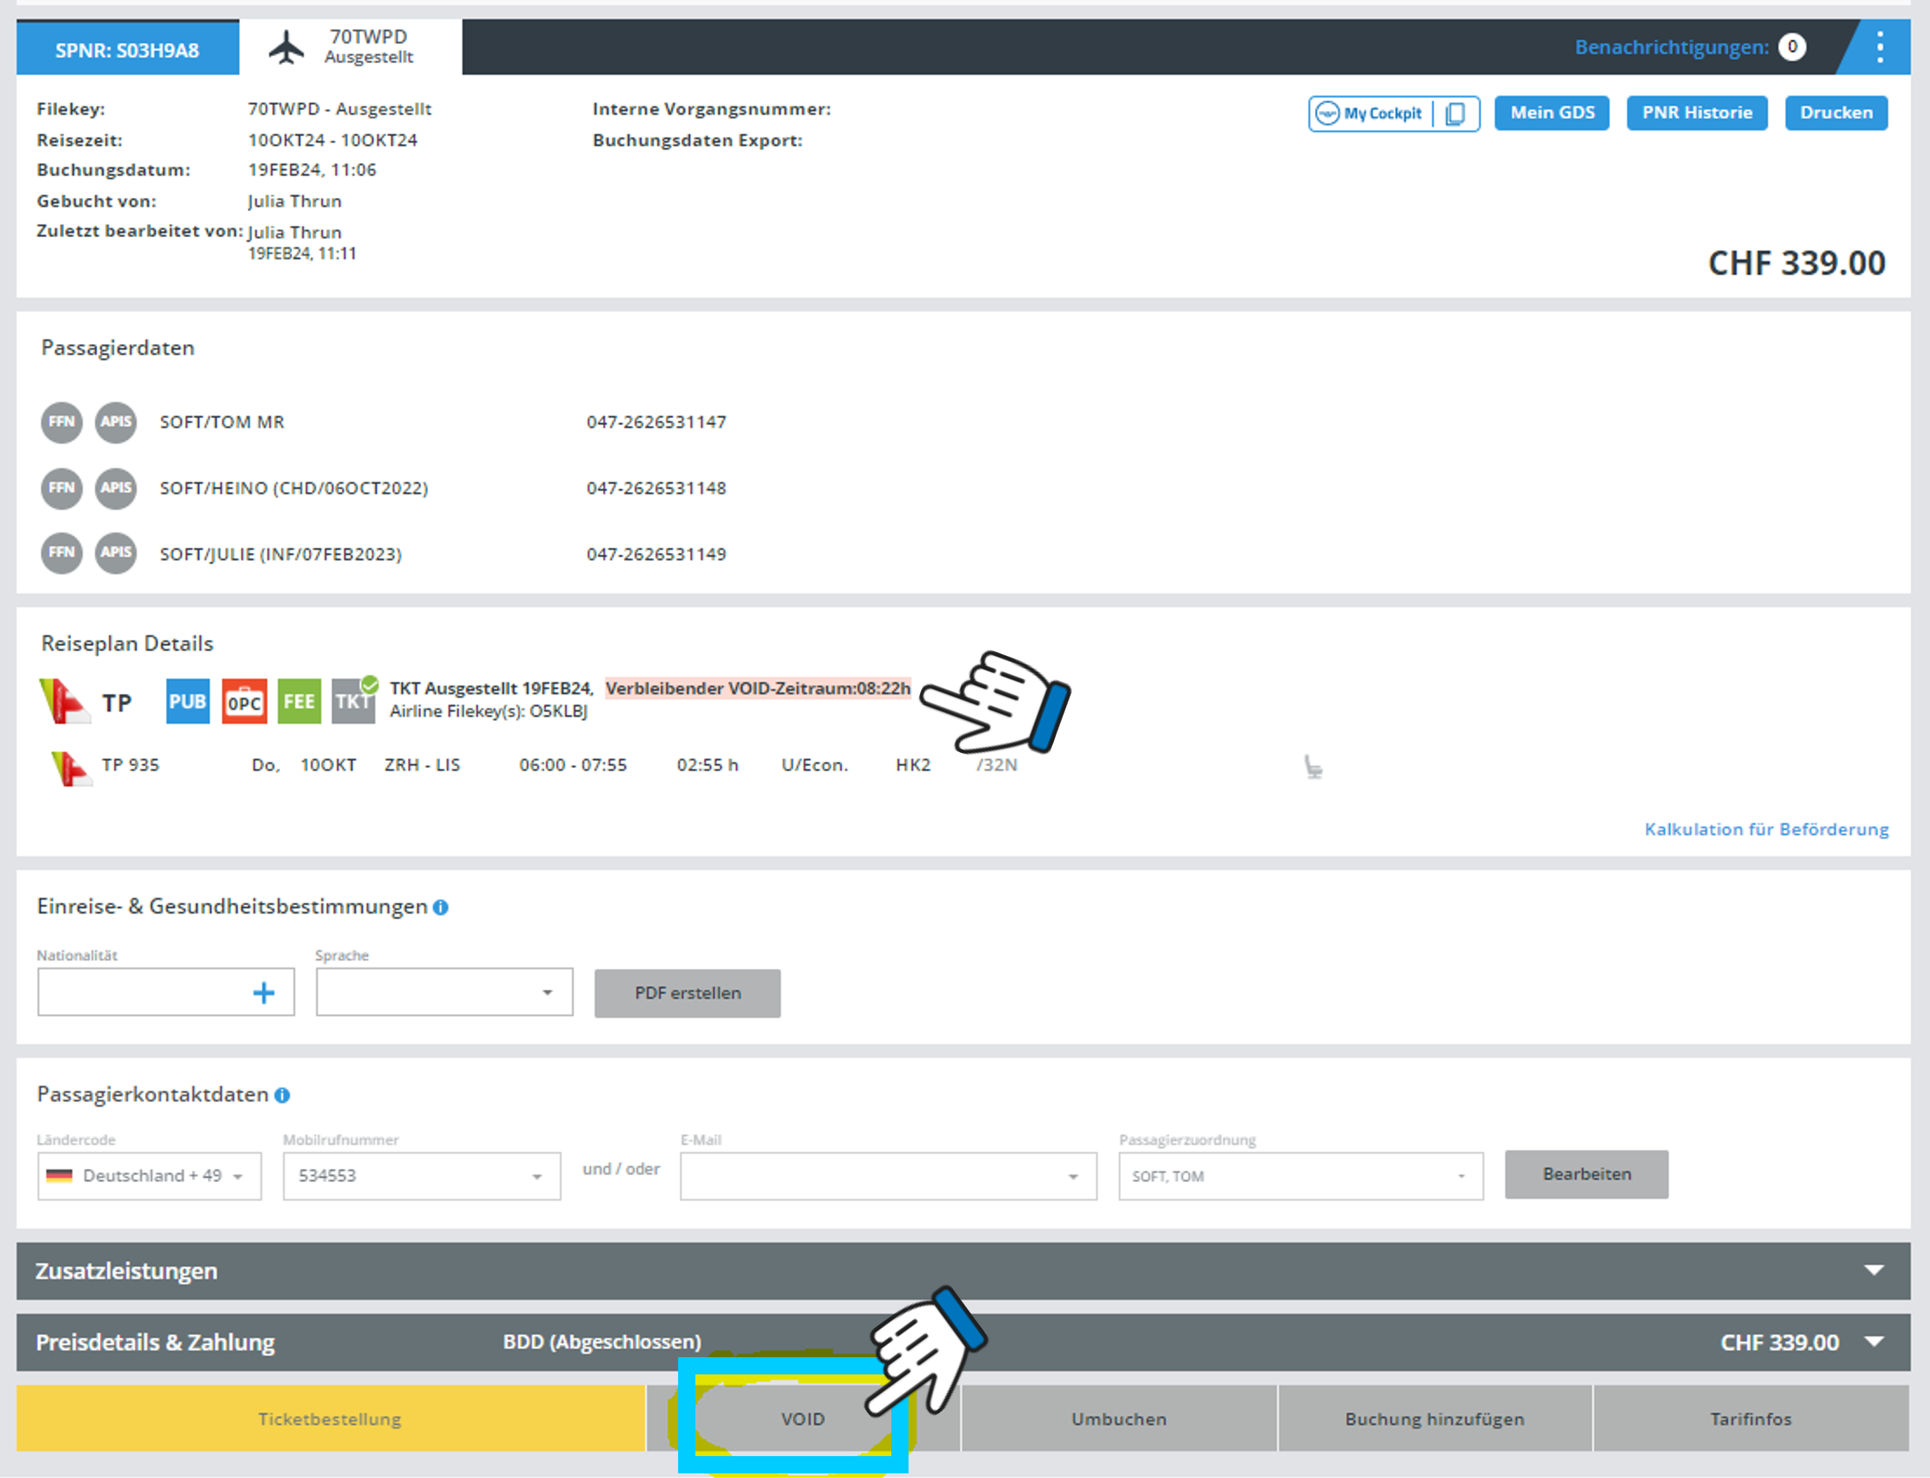Click the TKT ticket status icon
This screenshot has height=1478, width=1930.
point(353,701)
